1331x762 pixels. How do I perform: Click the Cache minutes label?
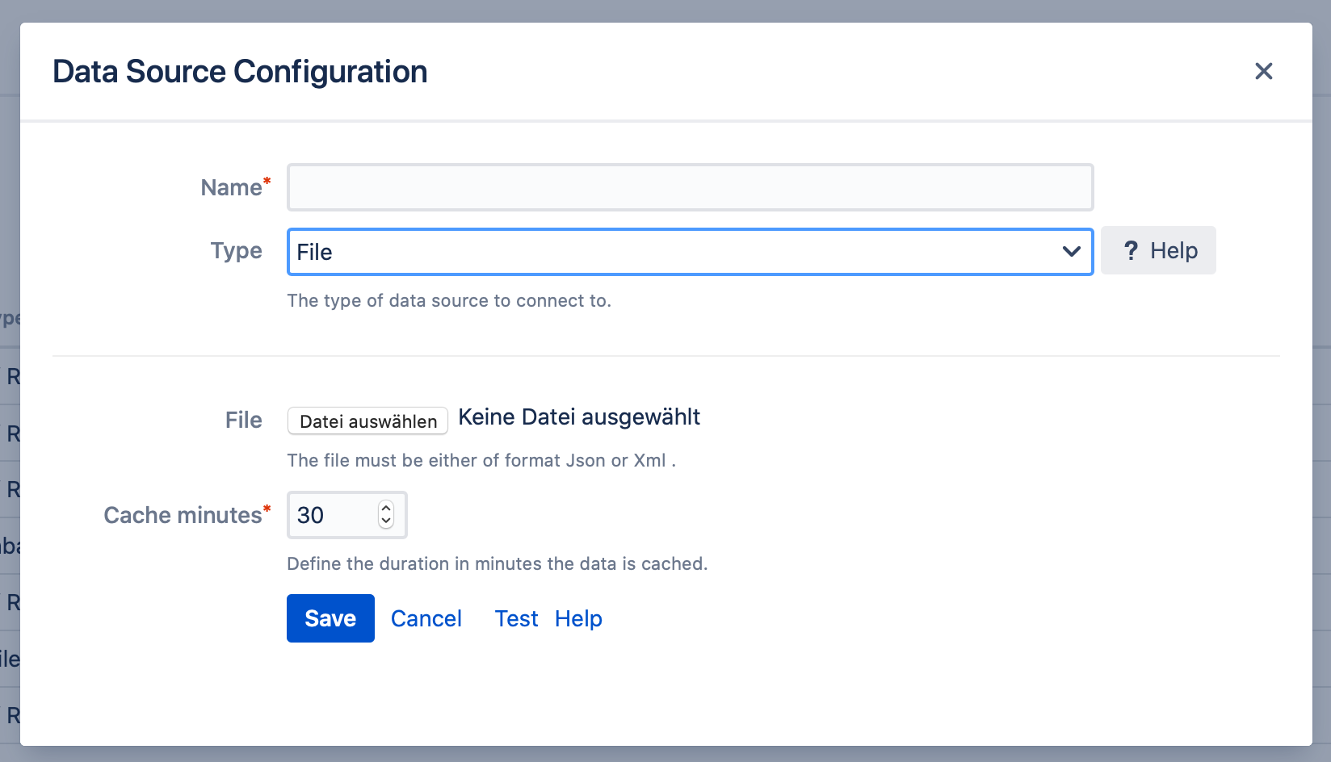[x=183, y=515]
